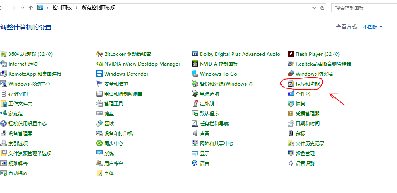The height and width of the screenshot is (193, 397).
Task: Open the 文件资源管理器选项 link
Action: click(30, 153)
